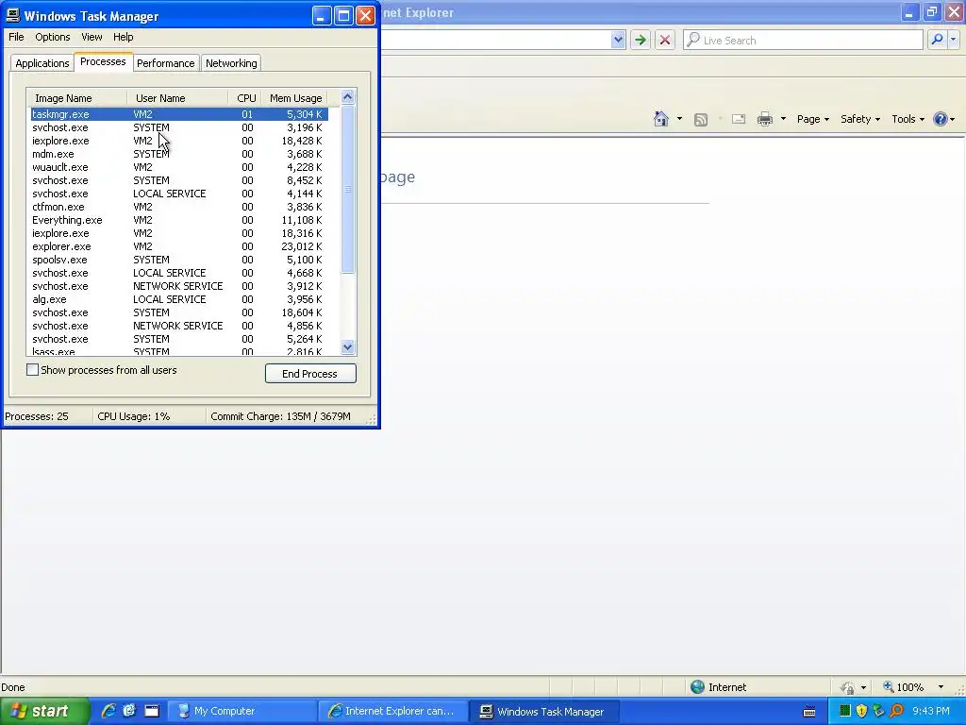The height and width of the screenshot is (725, 966).
Task: Click the keyboard icon on the taskbar
Action: click(809, 712)
